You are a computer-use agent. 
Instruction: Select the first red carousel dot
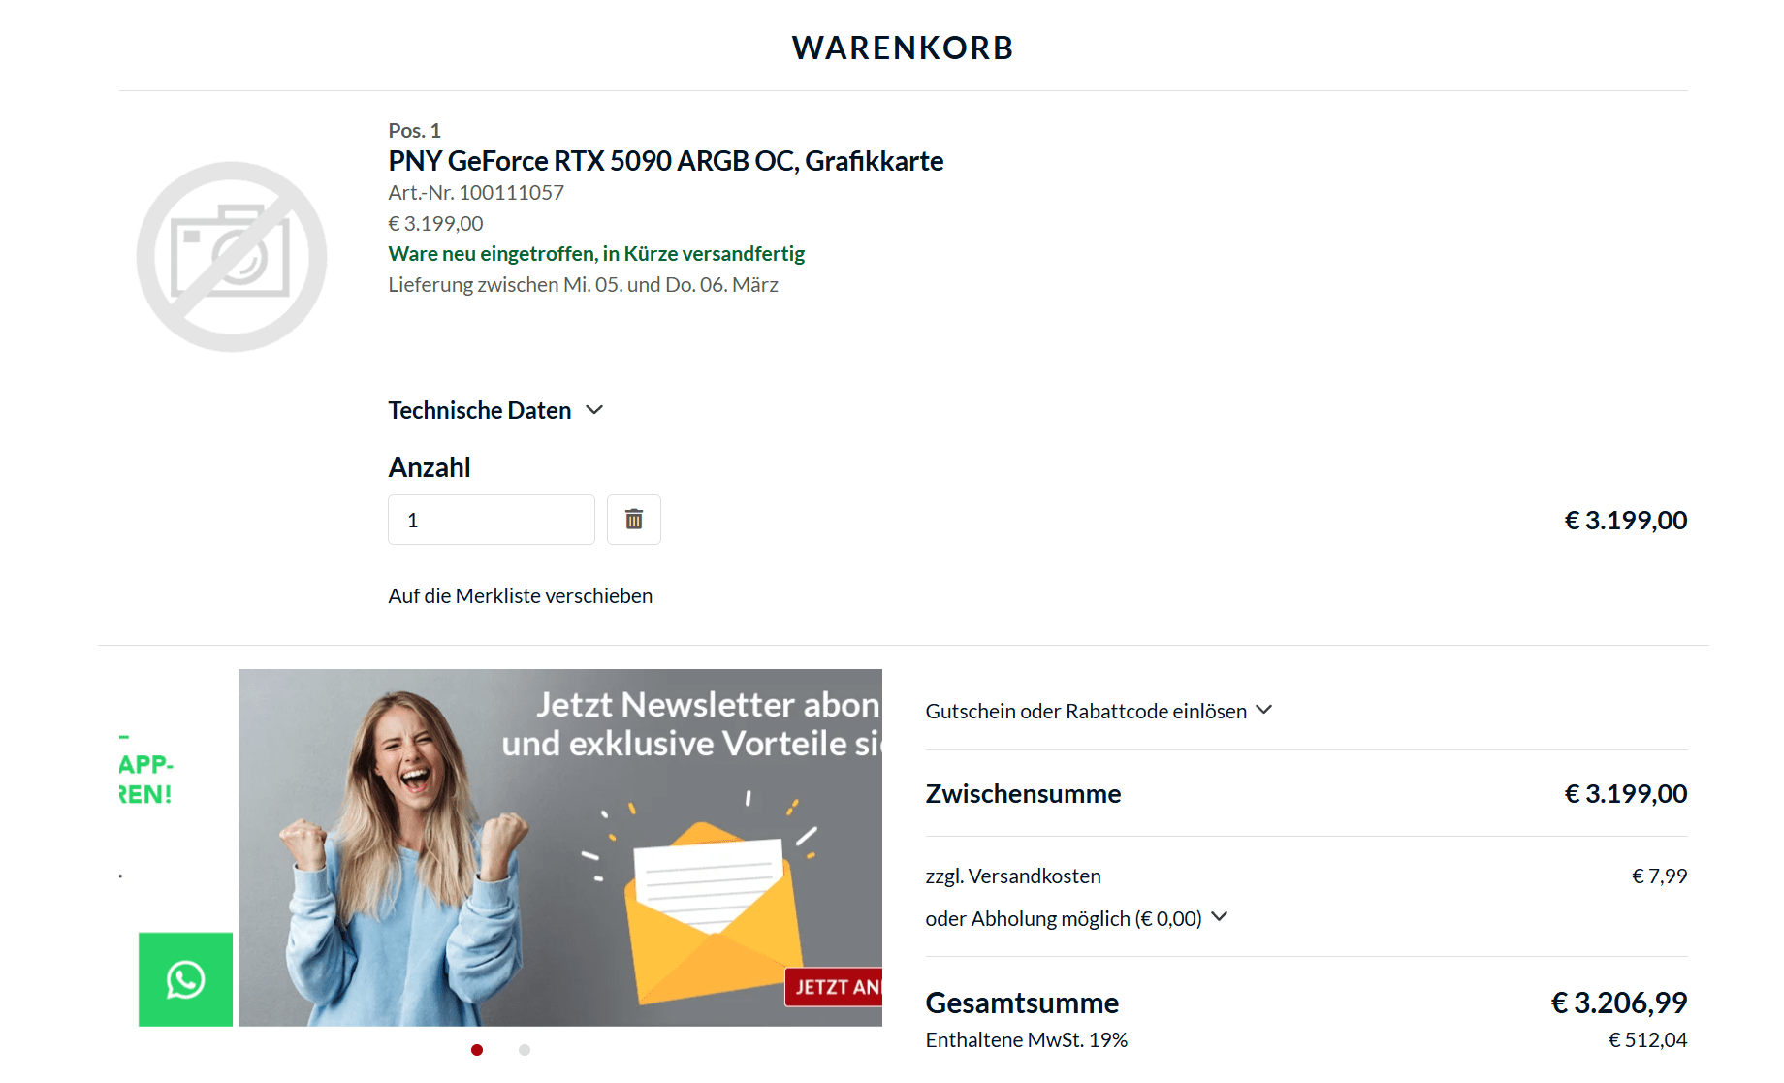(477, 1050)
